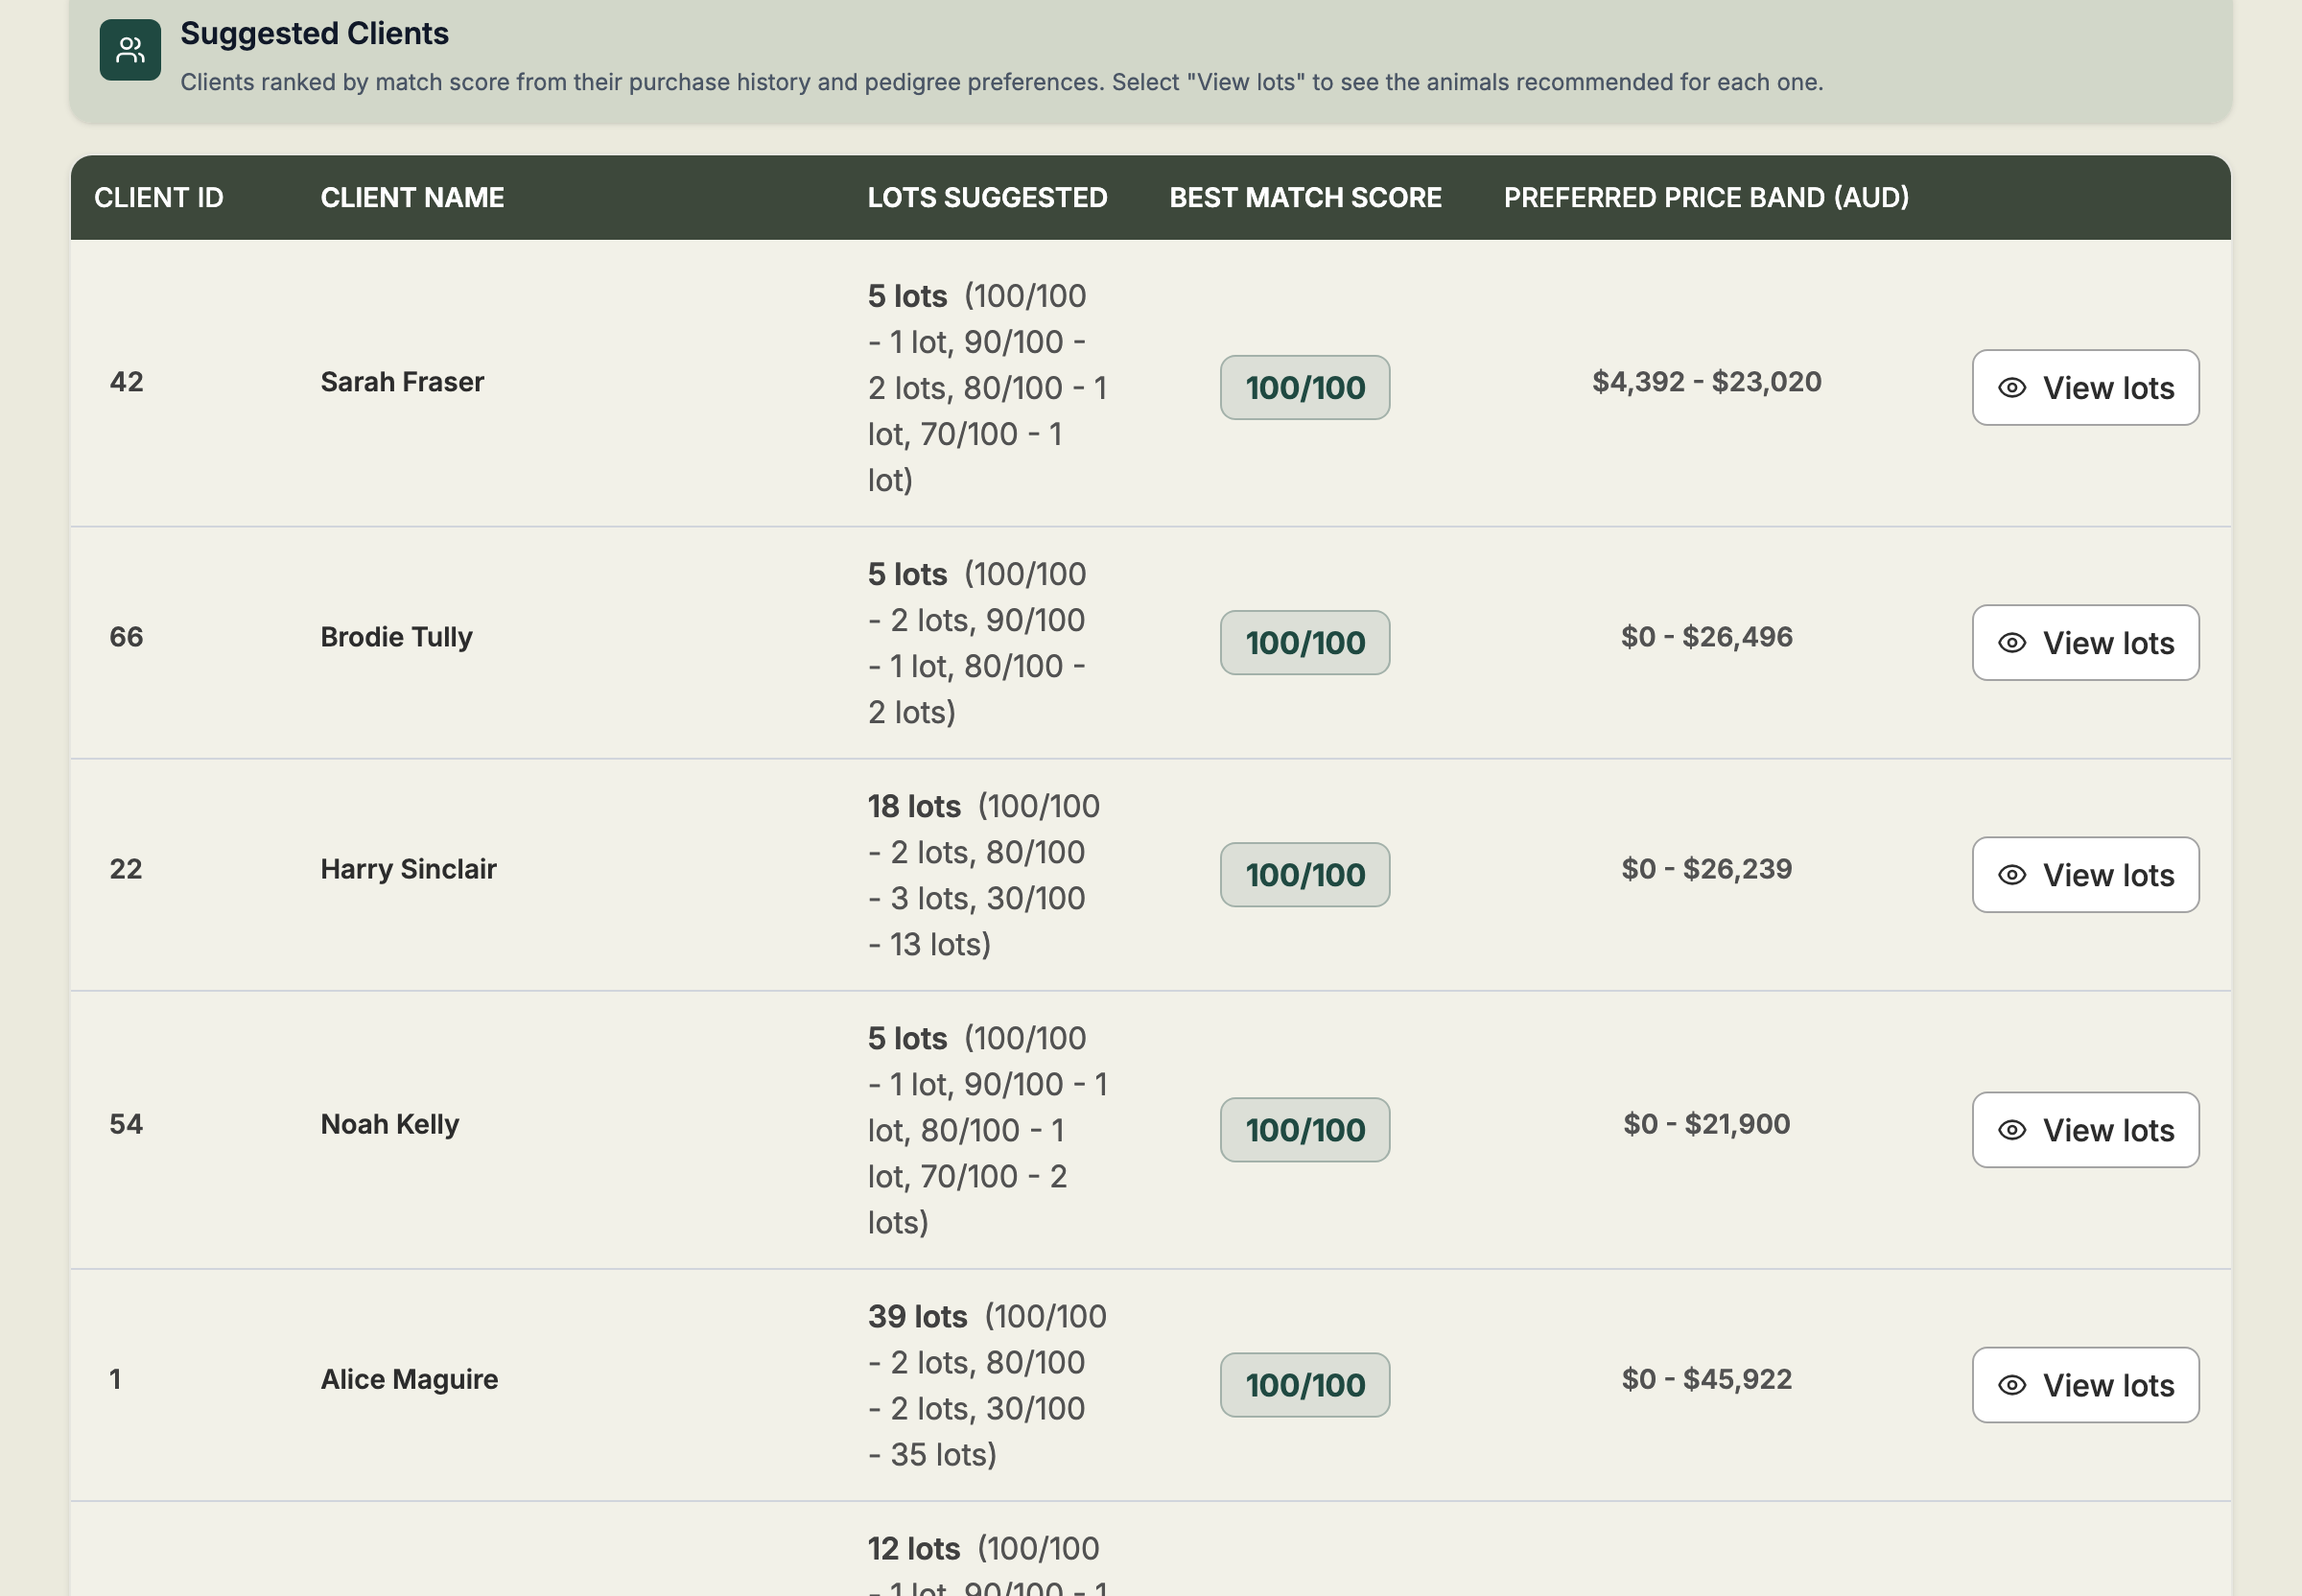Click the BEST MATCH SCORE column header
This screenshot has height=1596, width=2302.
(x=1305, y=198)
